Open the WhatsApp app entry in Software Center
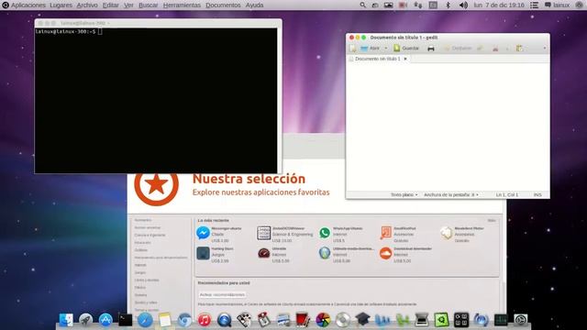Screen dimensions: 587x330 [x=340, y=235]
